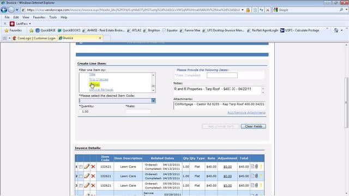Click the yellow warning icon on row 3
The image size is (349, 196).
(261, 185)
